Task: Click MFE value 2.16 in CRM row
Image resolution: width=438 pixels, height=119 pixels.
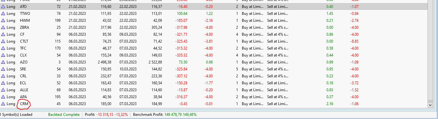Action: [330, 104]
